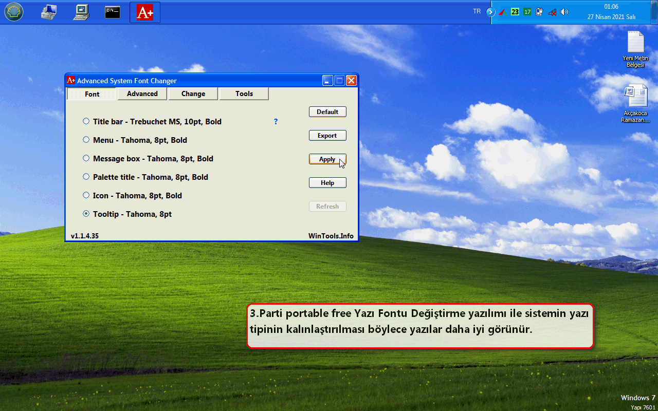The width and height of the screenshot is (658, 411).
Task: Open the network disconnected tray icon
Action: [552, 12]
